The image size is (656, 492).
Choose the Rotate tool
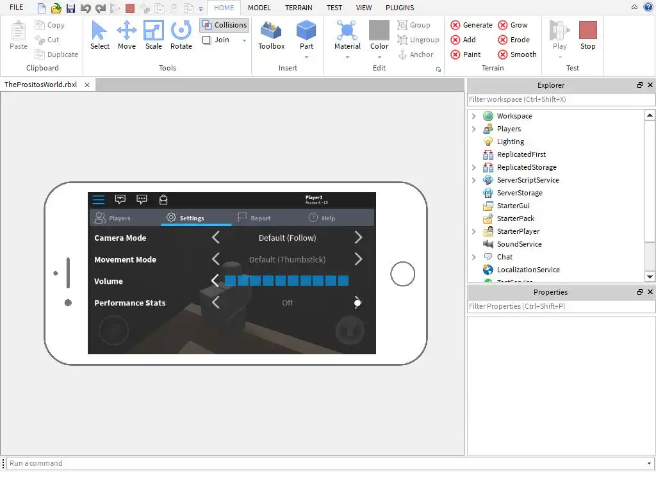(x=181, y=35)
